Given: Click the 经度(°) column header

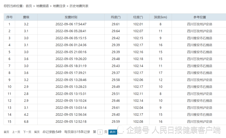Looking at the screenshot, I should pos(138,17).
